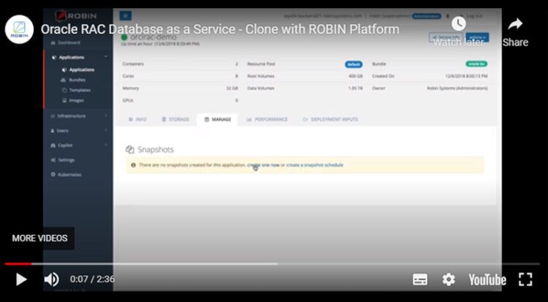Screen dimensions: 548x302
Task: Click the Log out link
Action: [474, 16]
